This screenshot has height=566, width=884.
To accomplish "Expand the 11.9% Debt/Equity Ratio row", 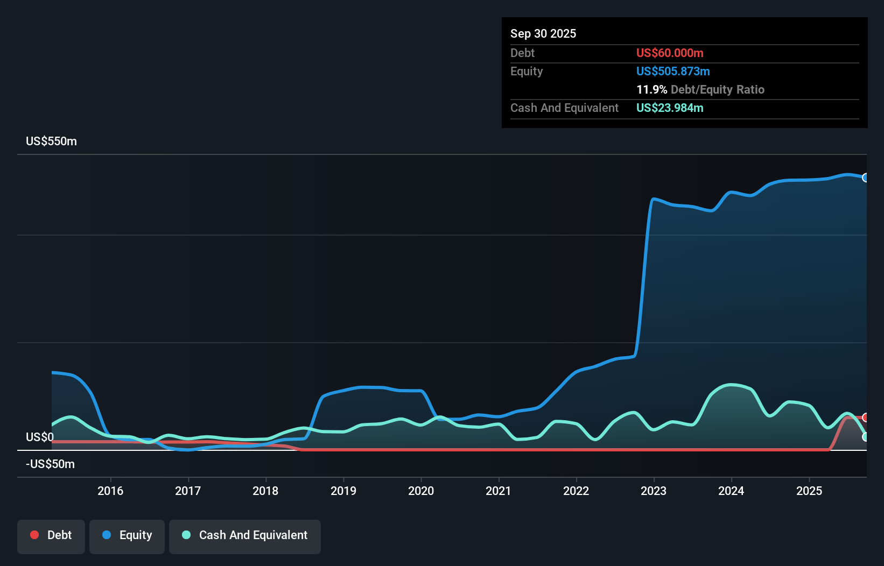I will [700, 89].
